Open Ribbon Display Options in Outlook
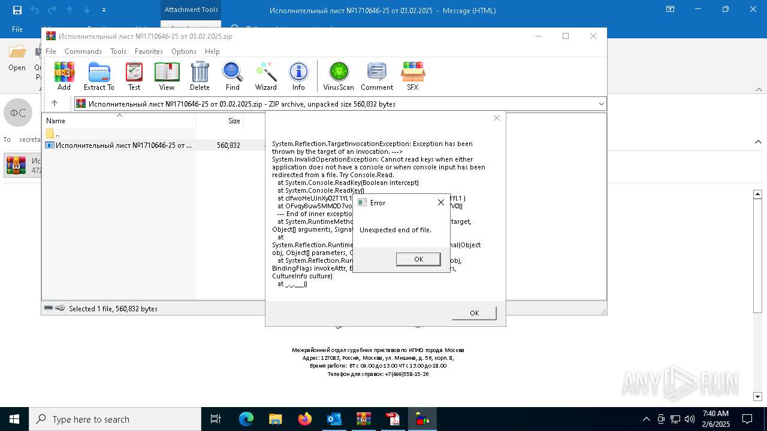Viewport: 767px width, 431px height. [671, 10]
